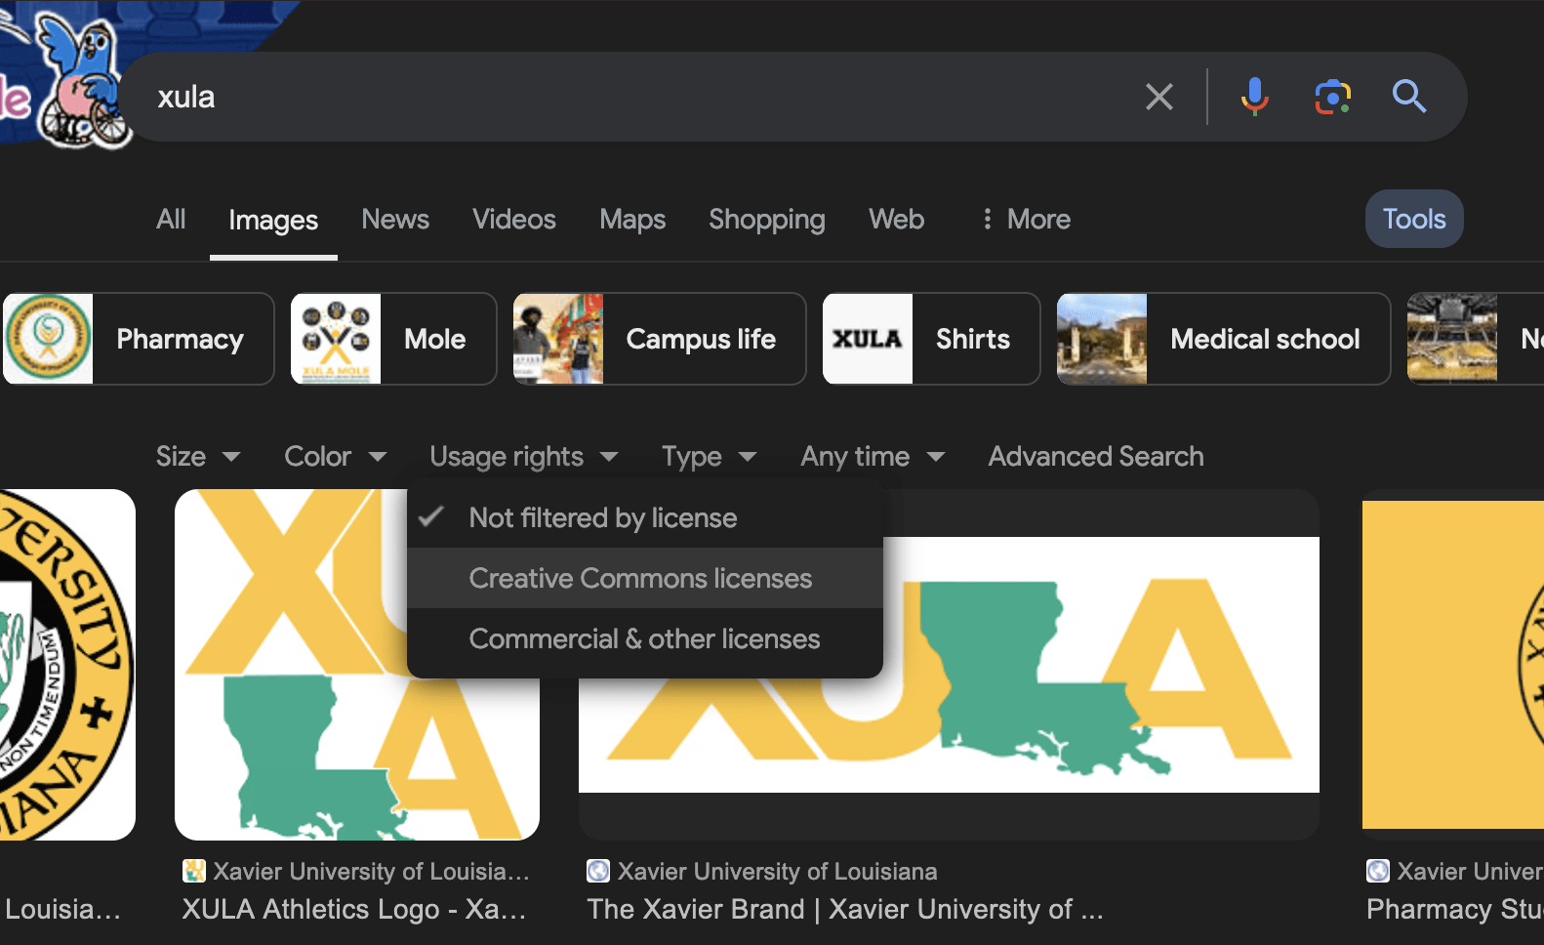
Task: Click the favicon beside Xavier University of Louisiana
Action: tap(597, 871)
